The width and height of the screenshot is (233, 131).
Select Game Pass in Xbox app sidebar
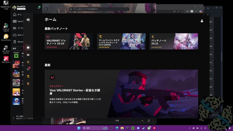18,21
